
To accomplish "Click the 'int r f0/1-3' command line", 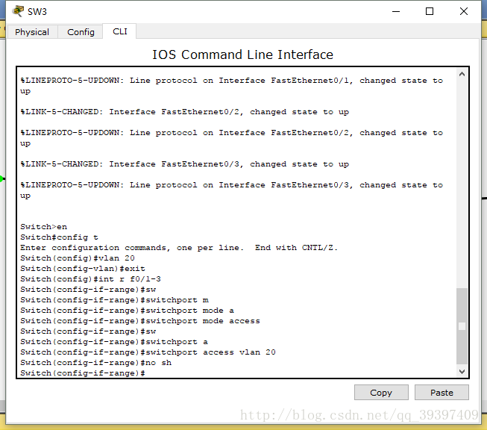I will click(90, 279).
